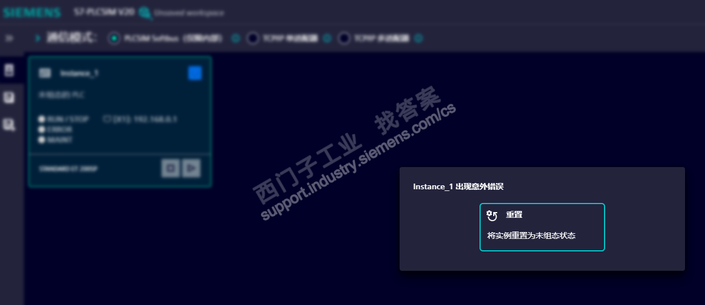Select the TCP/IP multiple adapter radio option
The width and height of the screenshot is (705, 305).
pyautogui.click(x=344, y=38)
